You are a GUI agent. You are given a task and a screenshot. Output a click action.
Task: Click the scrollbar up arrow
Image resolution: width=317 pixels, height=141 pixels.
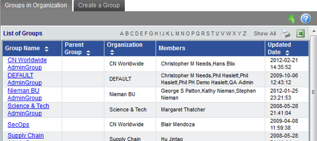(x=314, y=31)
